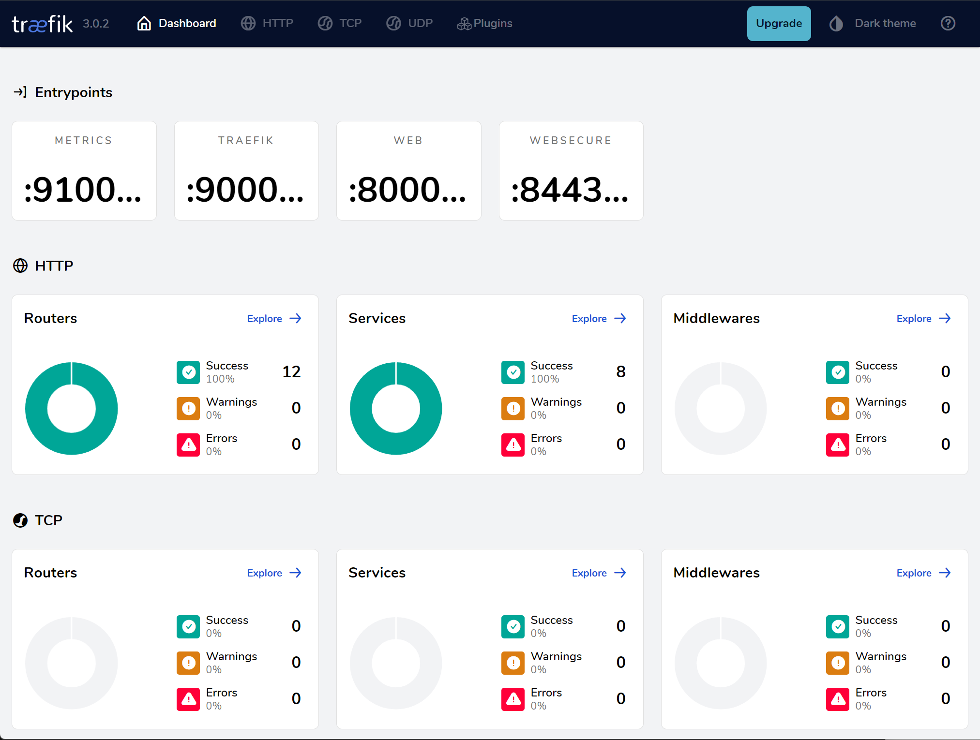Click HTTP Services Errors icon
The width and height of the screenshot is (980, 740).
pos(513,444)
